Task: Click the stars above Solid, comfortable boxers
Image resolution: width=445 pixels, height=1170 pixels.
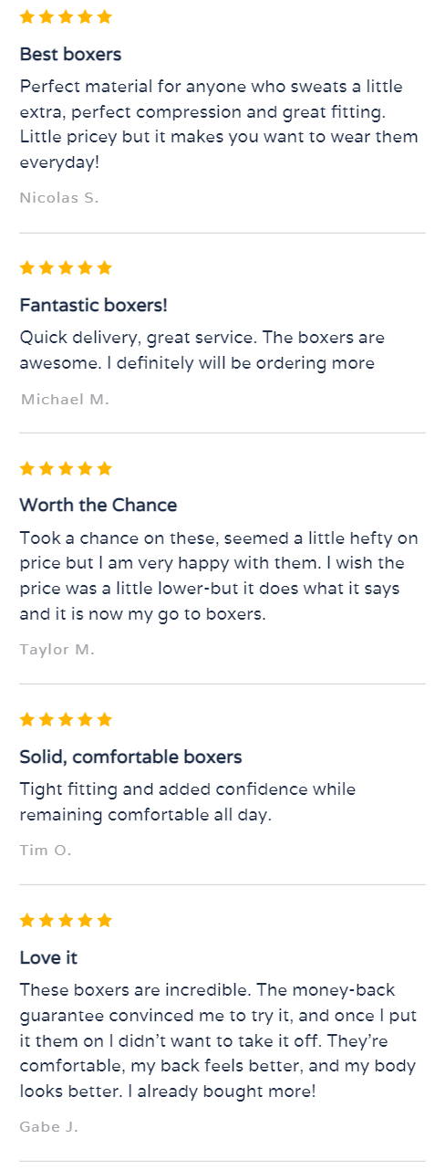Action: pos(66,719)
